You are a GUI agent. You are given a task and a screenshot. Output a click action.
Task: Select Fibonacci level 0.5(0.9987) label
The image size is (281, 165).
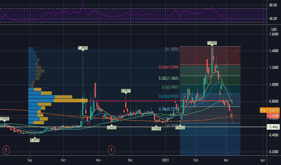[x=170, y=87]
